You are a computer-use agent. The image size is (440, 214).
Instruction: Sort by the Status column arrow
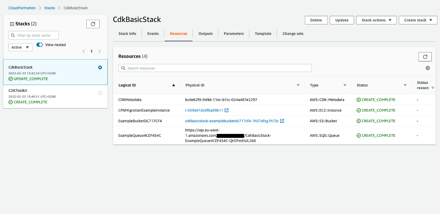coord(405,85)
